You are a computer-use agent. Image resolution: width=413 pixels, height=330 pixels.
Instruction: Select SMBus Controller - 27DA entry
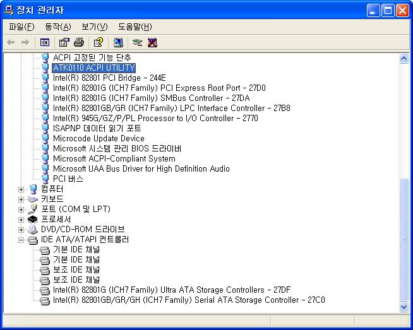(151, 98)
